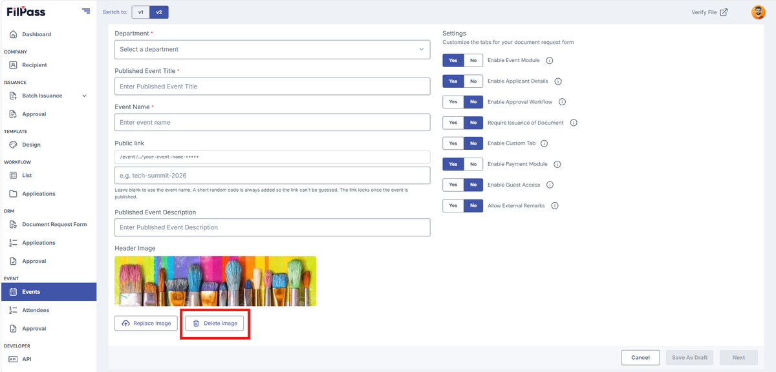Show info for Allow External Remarks
The image size is (776, 372).
pyautogui.click(x=555, y=205)
